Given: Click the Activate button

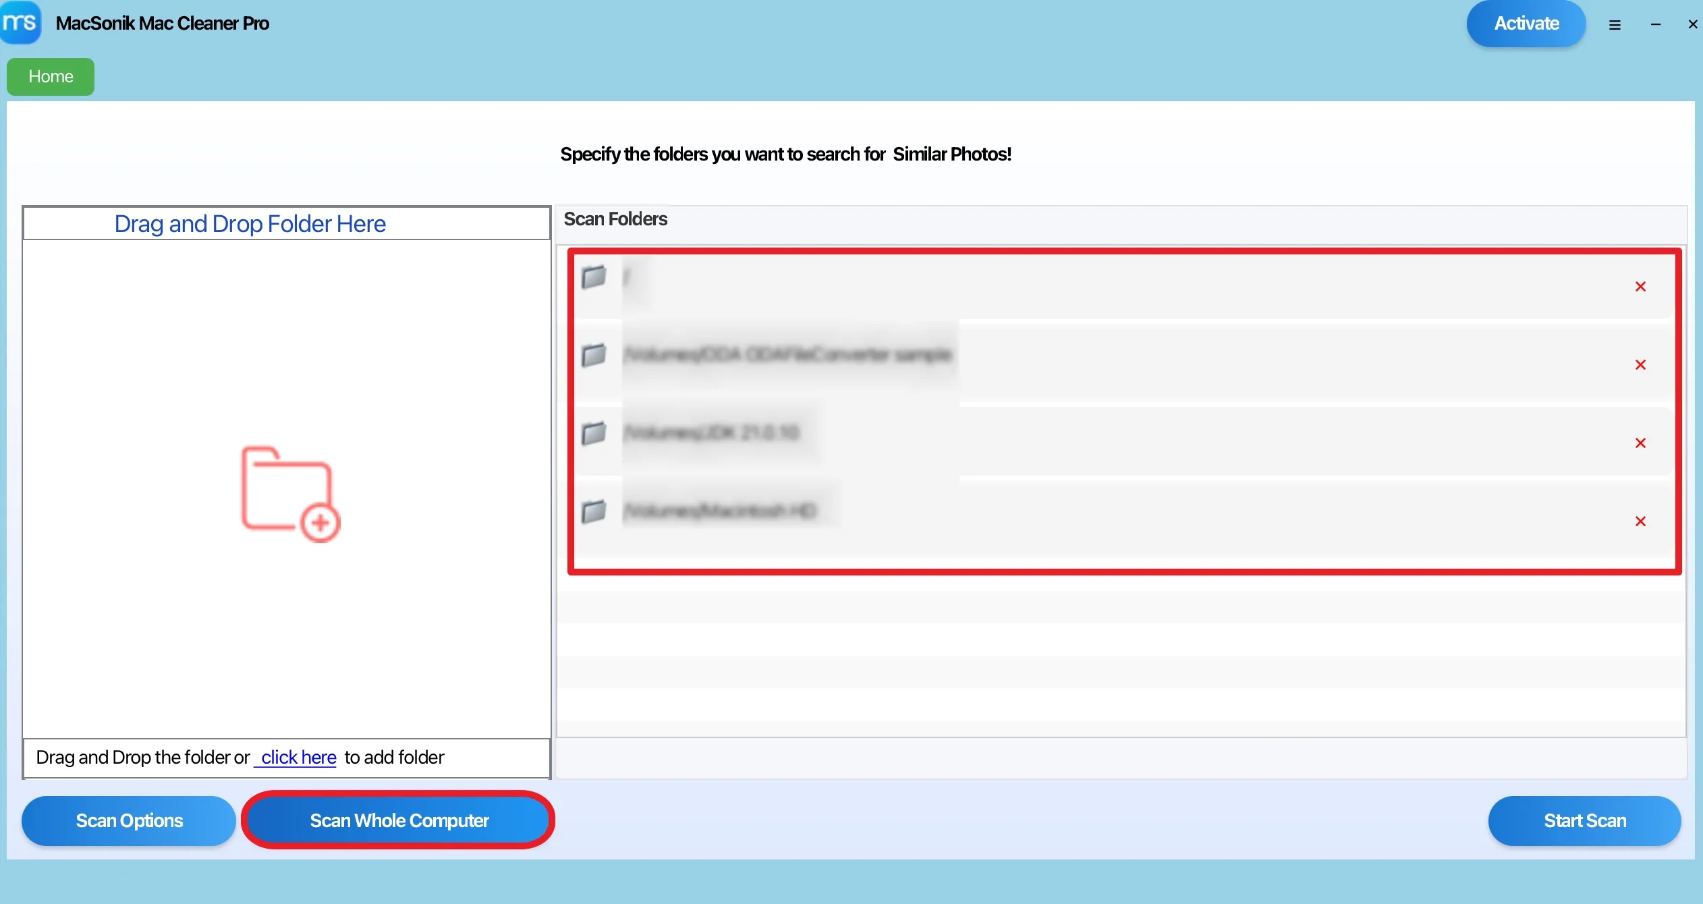Looking at the screenshot, I should coord(1526,24).
